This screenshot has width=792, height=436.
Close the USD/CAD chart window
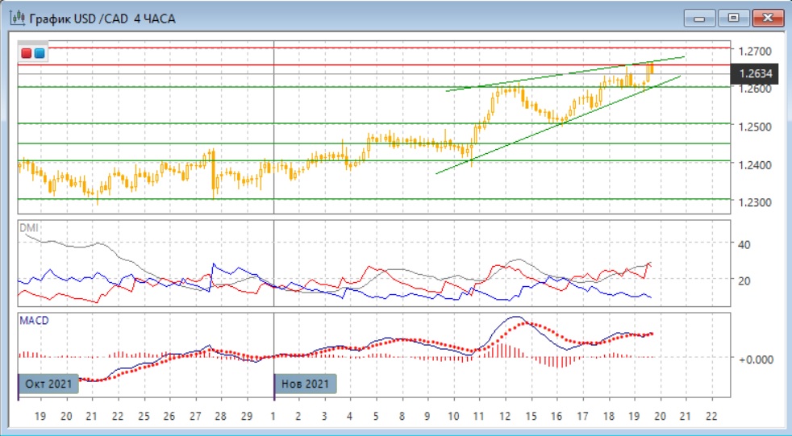(x=767, y=17)
